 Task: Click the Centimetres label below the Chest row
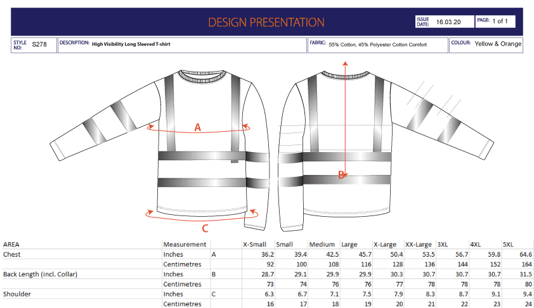[x=182, y=264]
